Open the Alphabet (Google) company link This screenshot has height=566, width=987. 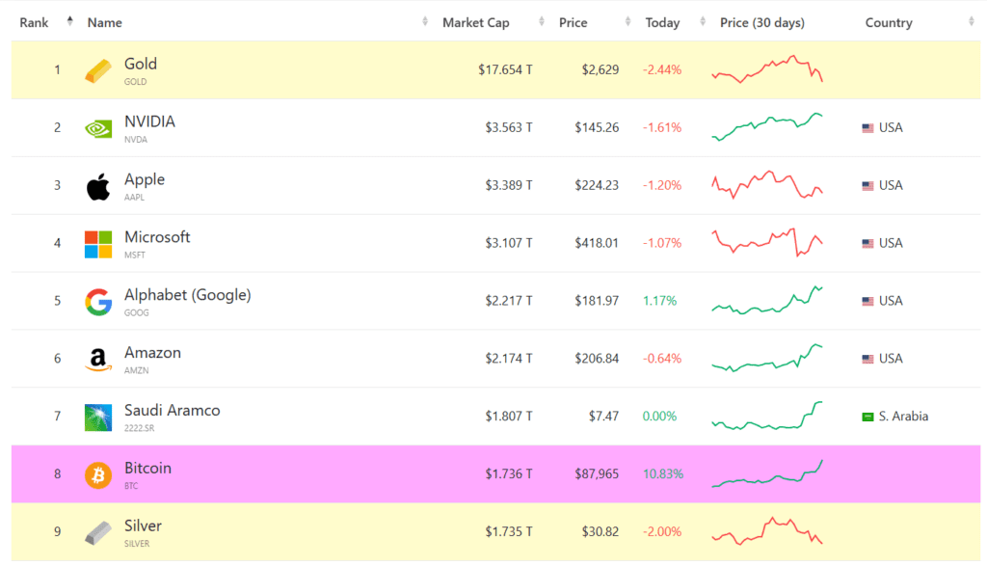click(188, 295)
